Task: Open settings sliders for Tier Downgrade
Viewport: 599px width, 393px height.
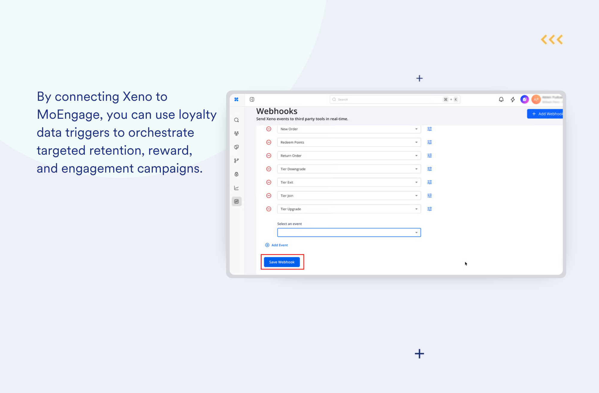Action: coord(429,169)
